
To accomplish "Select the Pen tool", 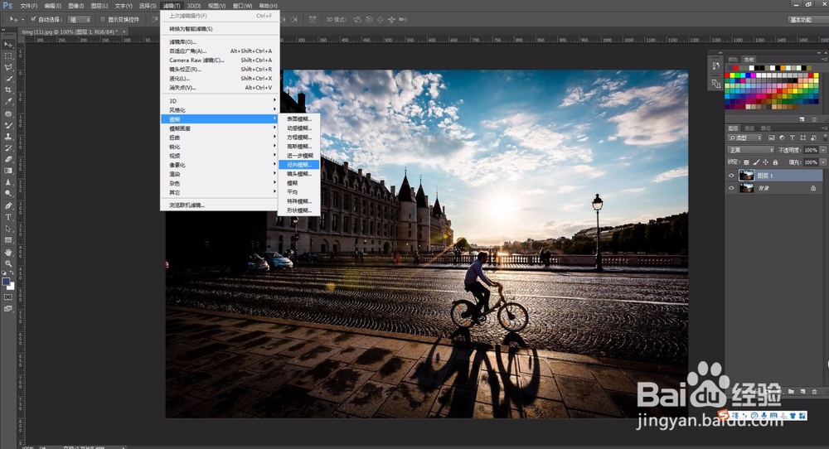I will [8, 206].
